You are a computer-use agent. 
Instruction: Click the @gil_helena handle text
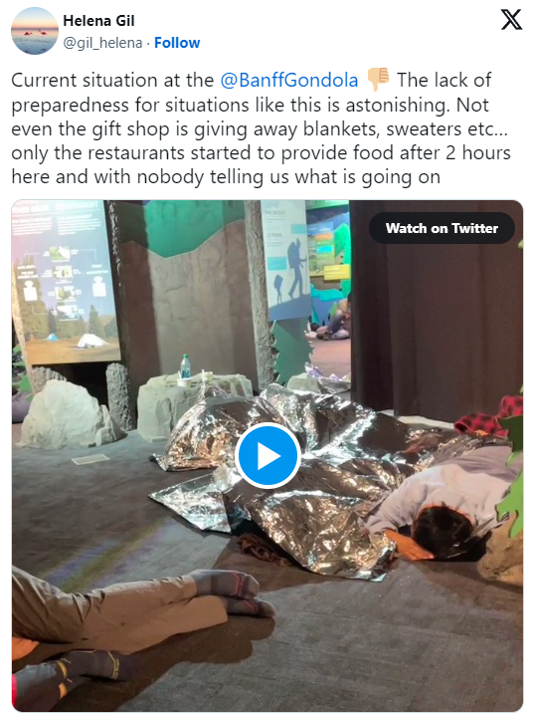pyautogui.click(x=102, y=42)
